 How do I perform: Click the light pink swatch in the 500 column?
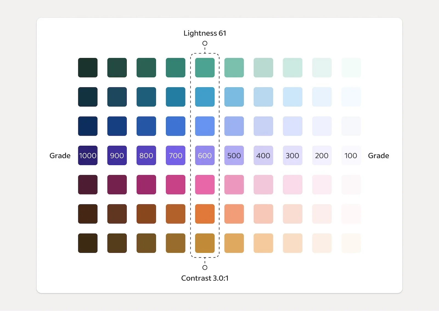[234, 185]
